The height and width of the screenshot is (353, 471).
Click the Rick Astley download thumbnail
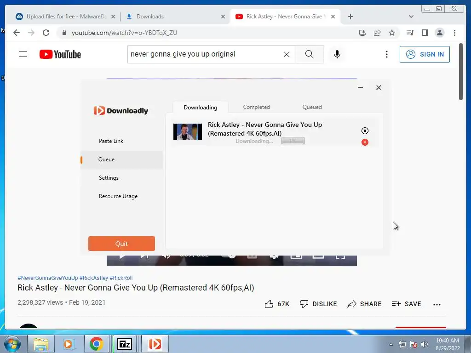tap(188, 132)
